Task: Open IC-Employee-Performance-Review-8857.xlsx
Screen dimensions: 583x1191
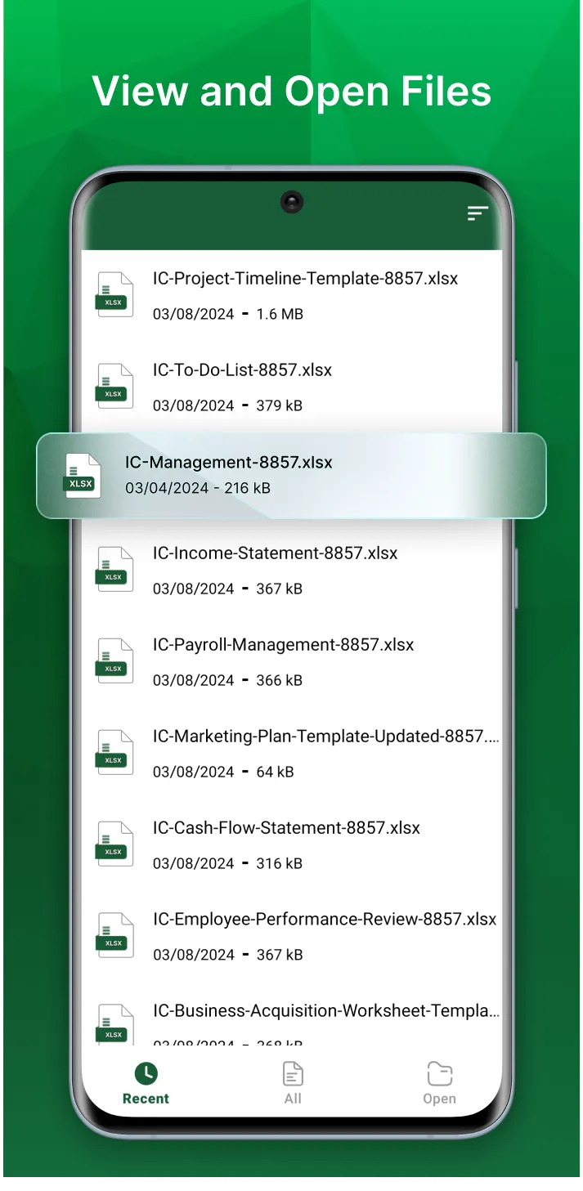Action: pyautogui.click(x=325, y=920)
